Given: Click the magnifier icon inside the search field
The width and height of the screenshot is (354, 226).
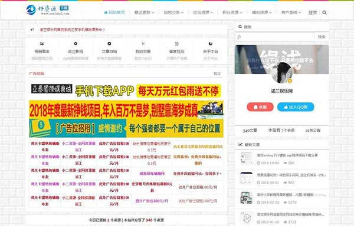Looking at the screenshot, I should [x=239, y=37].
